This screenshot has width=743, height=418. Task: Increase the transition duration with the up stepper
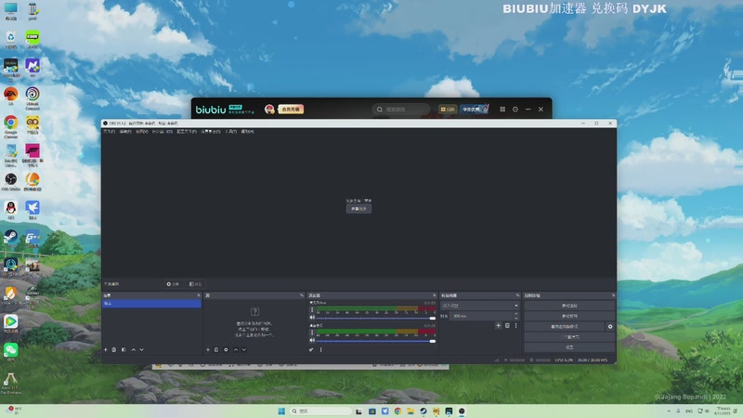tap(516, 314)
